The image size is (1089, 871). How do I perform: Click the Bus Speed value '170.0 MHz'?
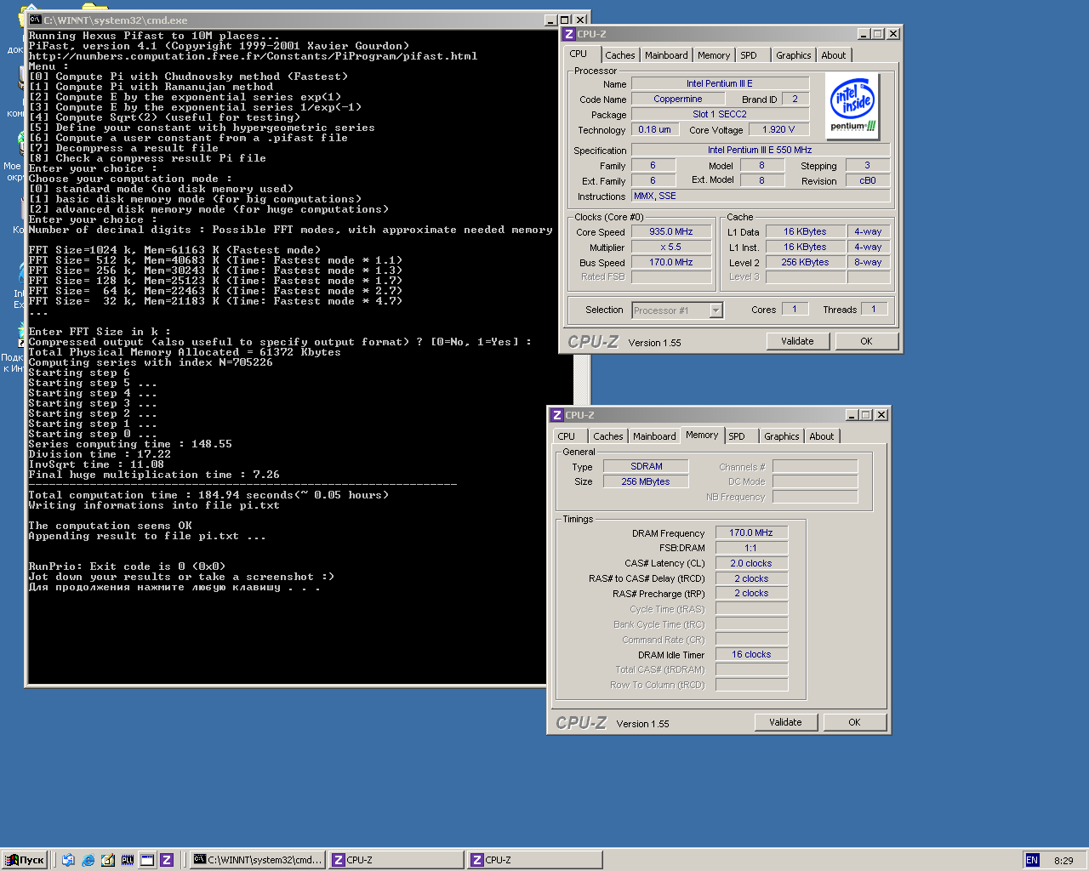(x=671, y=262)
